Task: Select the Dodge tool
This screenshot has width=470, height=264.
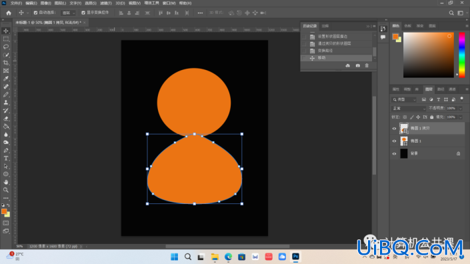Action: (x=6, y=142)
